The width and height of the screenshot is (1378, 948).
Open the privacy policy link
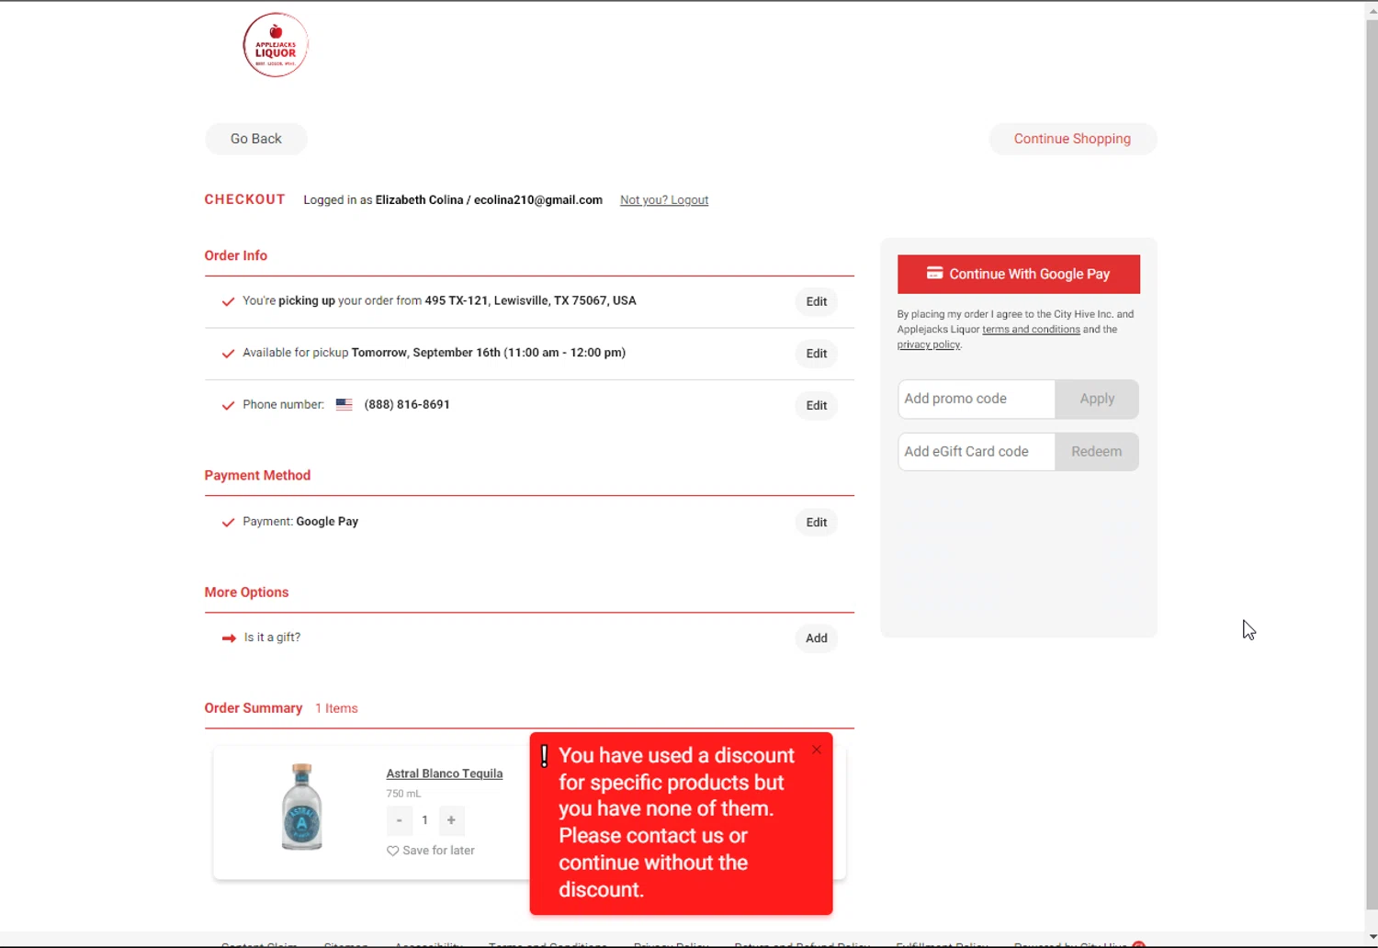point(929,344)
